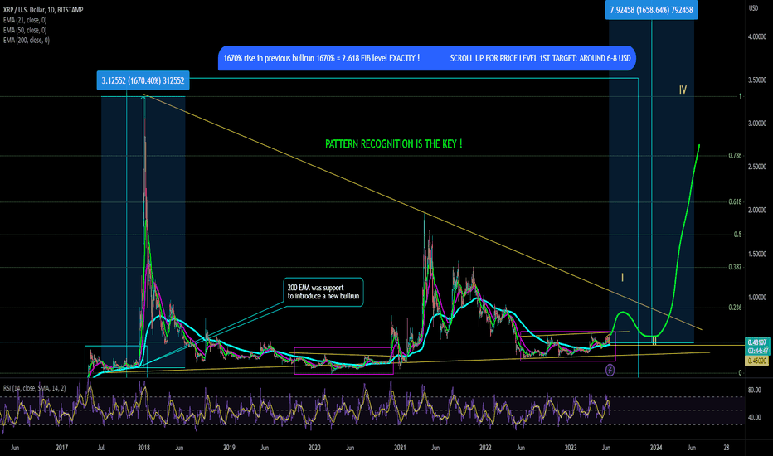The width and height of the screenshot is (773, 456).
Task: Select the Roman numeral IV wave label
Action: point(683,90)
